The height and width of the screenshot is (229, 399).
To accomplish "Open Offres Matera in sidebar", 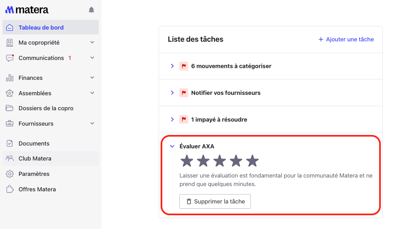I will pos(37,189).
